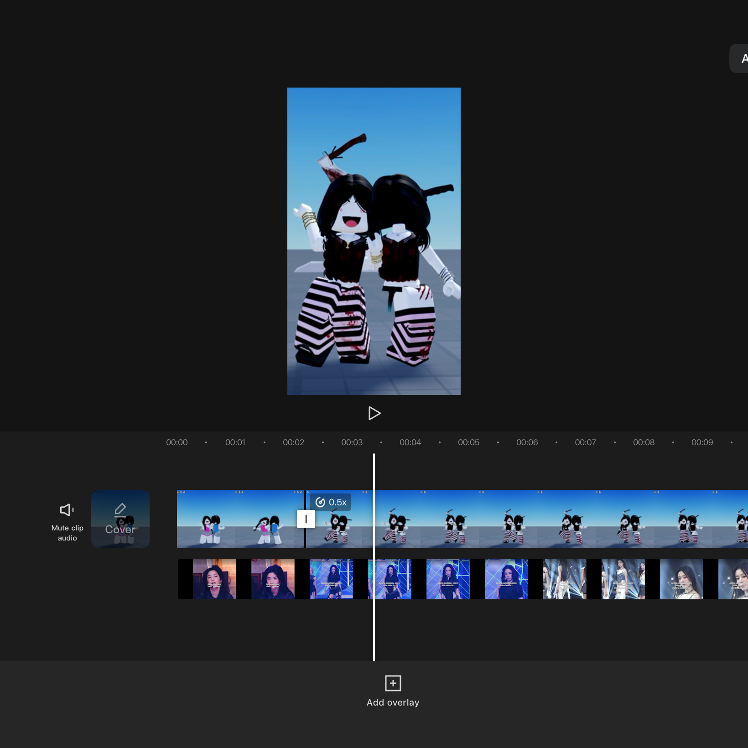Viewport: 748px width, 748px height.
Task: Open the Cover edit thumbnail
Action: coord(120,519)
